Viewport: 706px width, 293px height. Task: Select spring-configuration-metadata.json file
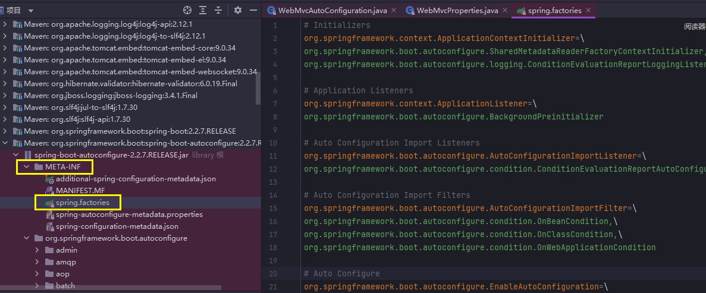(x=117, y=226)
